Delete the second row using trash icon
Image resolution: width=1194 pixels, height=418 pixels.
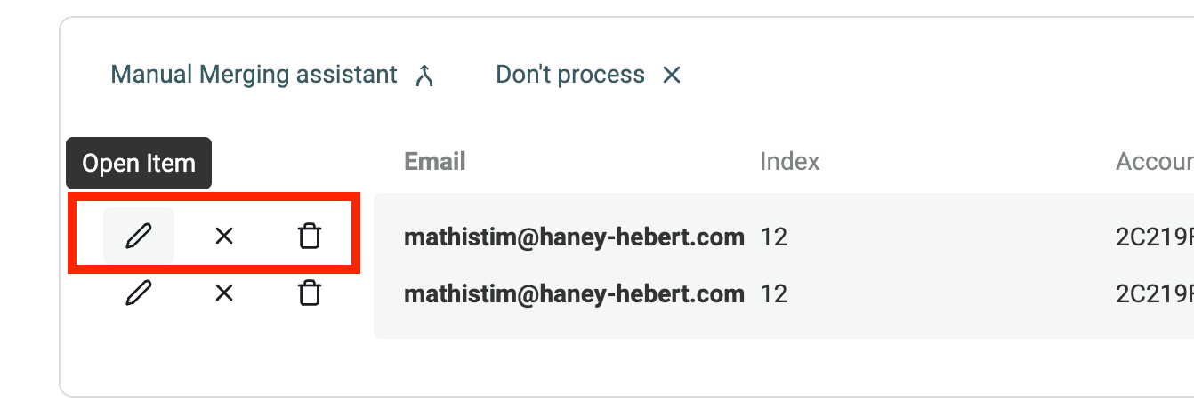click(309, 293)
